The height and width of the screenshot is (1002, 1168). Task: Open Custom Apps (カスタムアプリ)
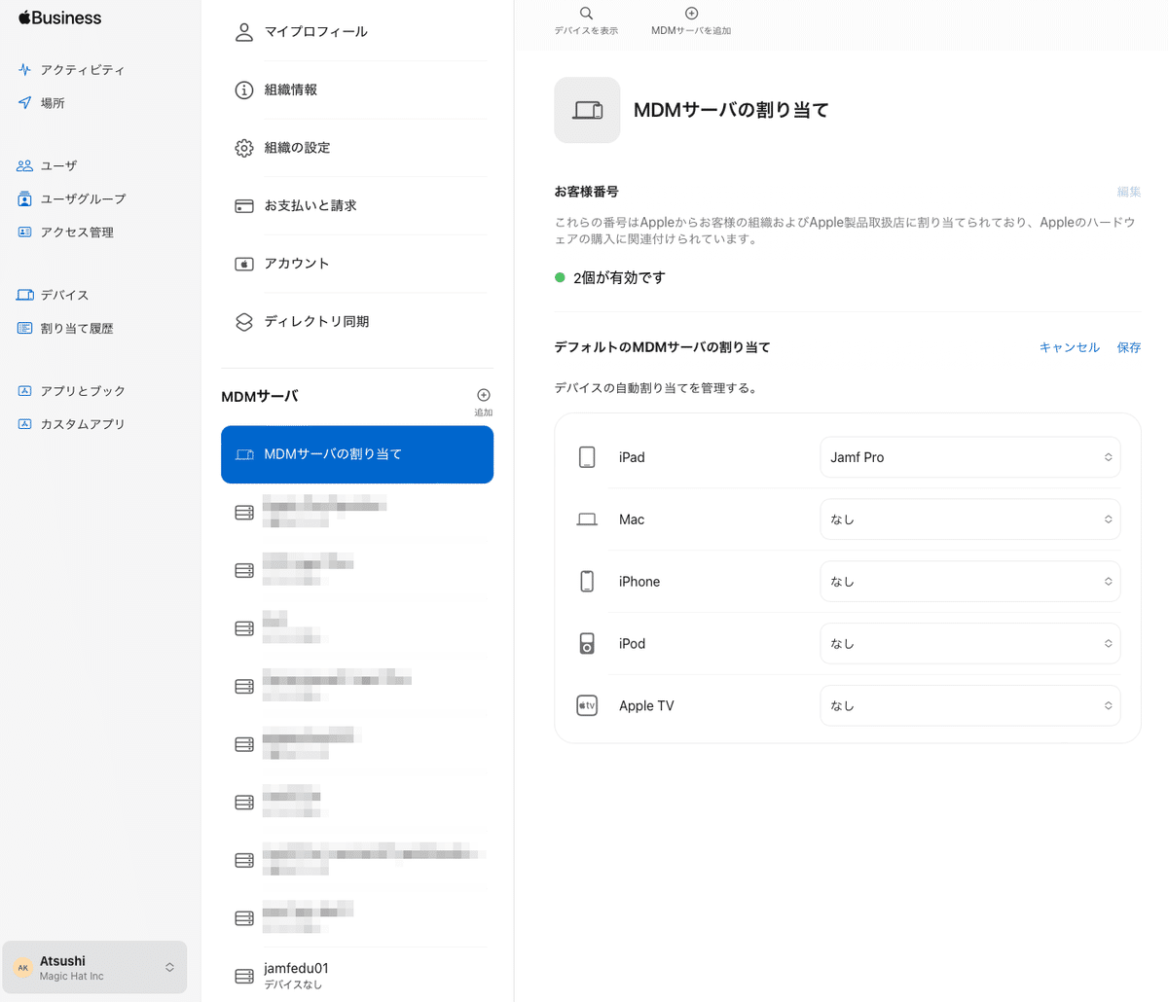[71, 424]
